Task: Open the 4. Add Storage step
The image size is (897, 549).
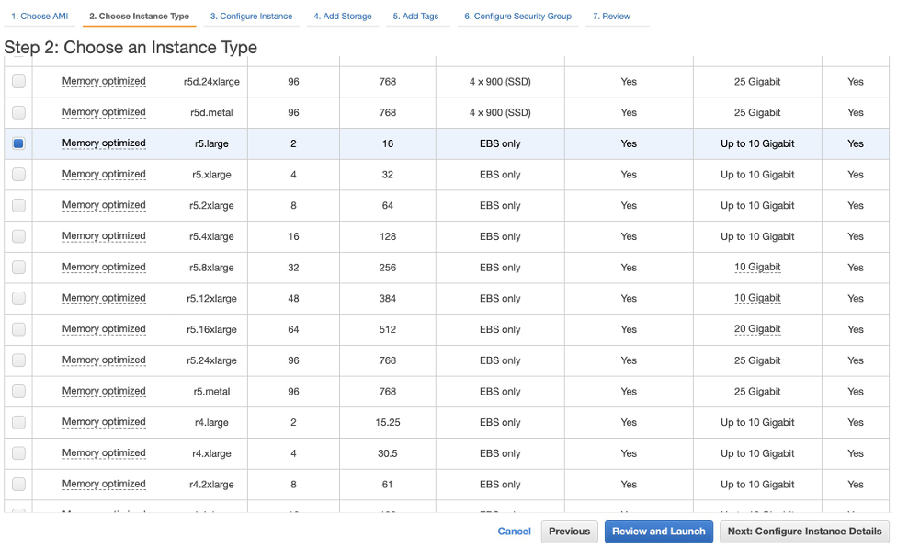Action: 342,16
